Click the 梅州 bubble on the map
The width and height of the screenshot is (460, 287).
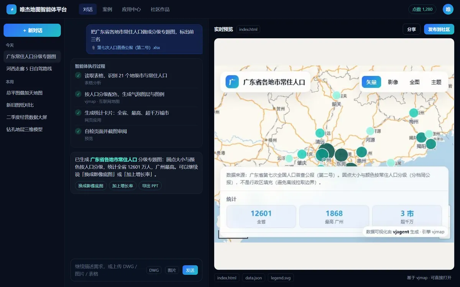coord(414,113)
